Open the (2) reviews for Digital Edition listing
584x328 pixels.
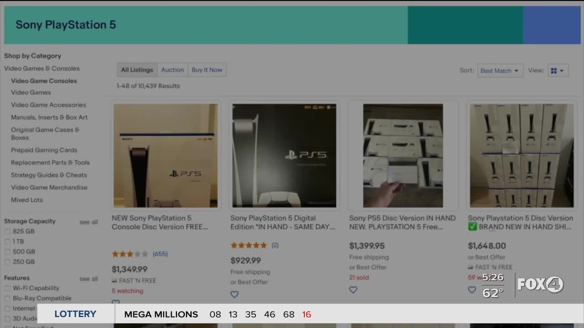(275, 245)
